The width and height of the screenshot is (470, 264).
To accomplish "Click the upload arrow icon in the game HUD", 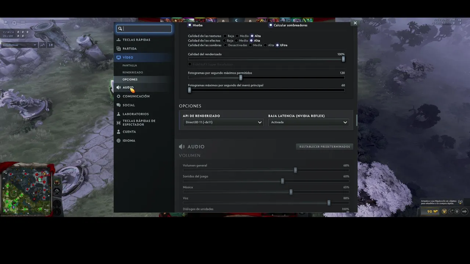I will coord(6,22).
